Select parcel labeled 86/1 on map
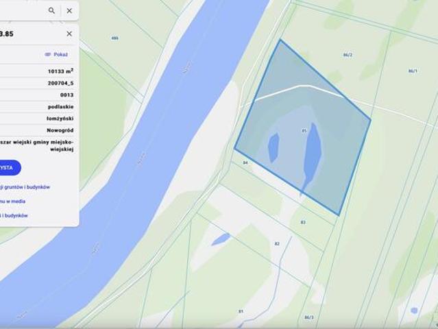This screenshot has height=329, width=438. [413, 71]
